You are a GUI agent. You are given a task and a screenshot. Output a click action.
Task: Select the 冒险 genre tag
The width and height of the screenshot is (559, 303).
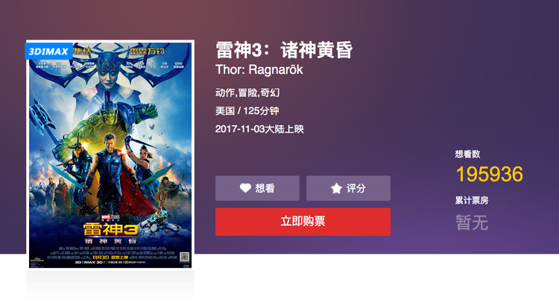click(x=247, y=93)
